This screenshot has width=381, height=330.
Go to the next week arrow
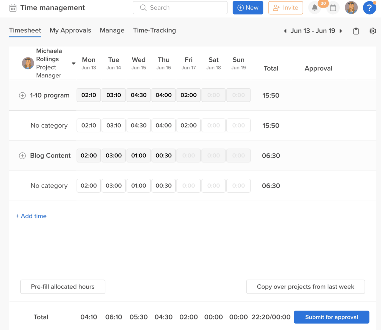[x=341, y=31]
